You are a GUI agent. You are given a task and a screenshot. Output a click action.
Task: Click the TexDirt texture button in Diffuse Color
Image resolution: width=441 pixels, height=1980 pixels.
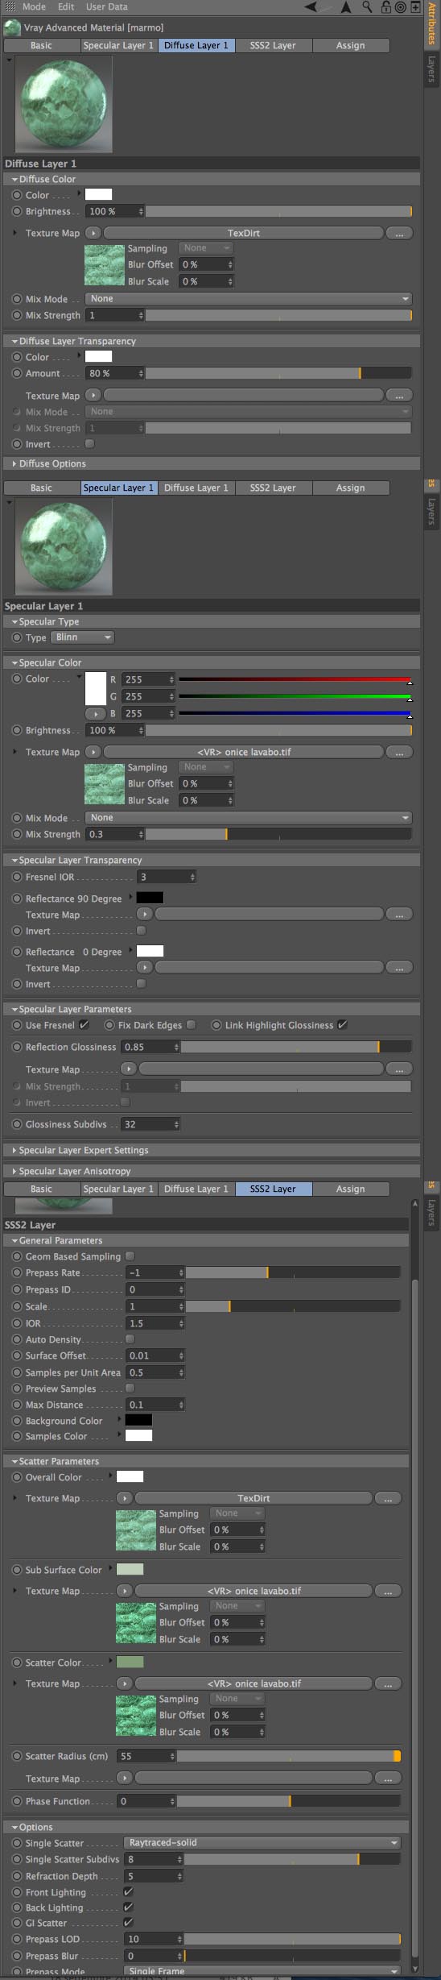pos(244,233)
